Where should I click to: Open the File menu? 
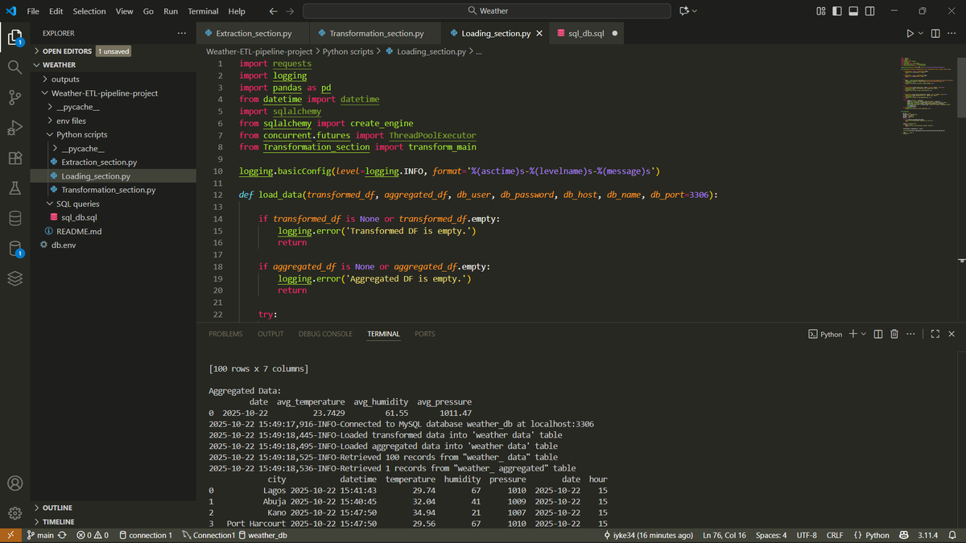click(33, 11)
